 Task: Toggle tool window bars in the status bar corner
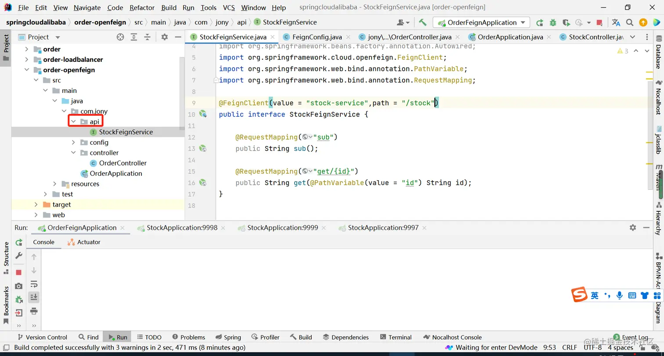[7, 347]
